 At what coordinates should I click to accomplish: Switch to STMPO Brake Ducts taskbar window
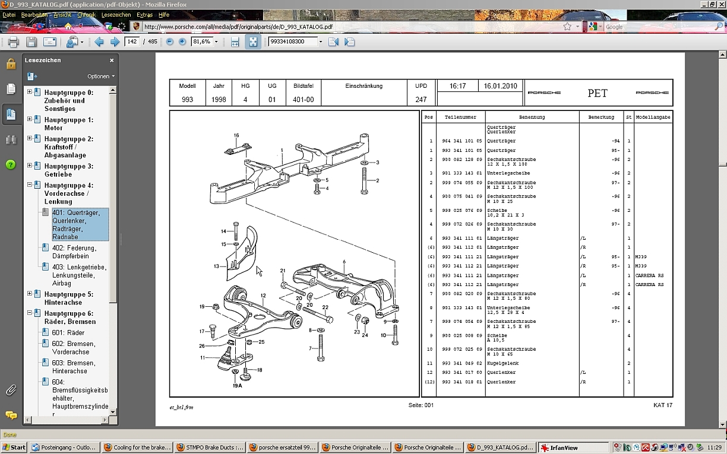(x=210, y=447)
